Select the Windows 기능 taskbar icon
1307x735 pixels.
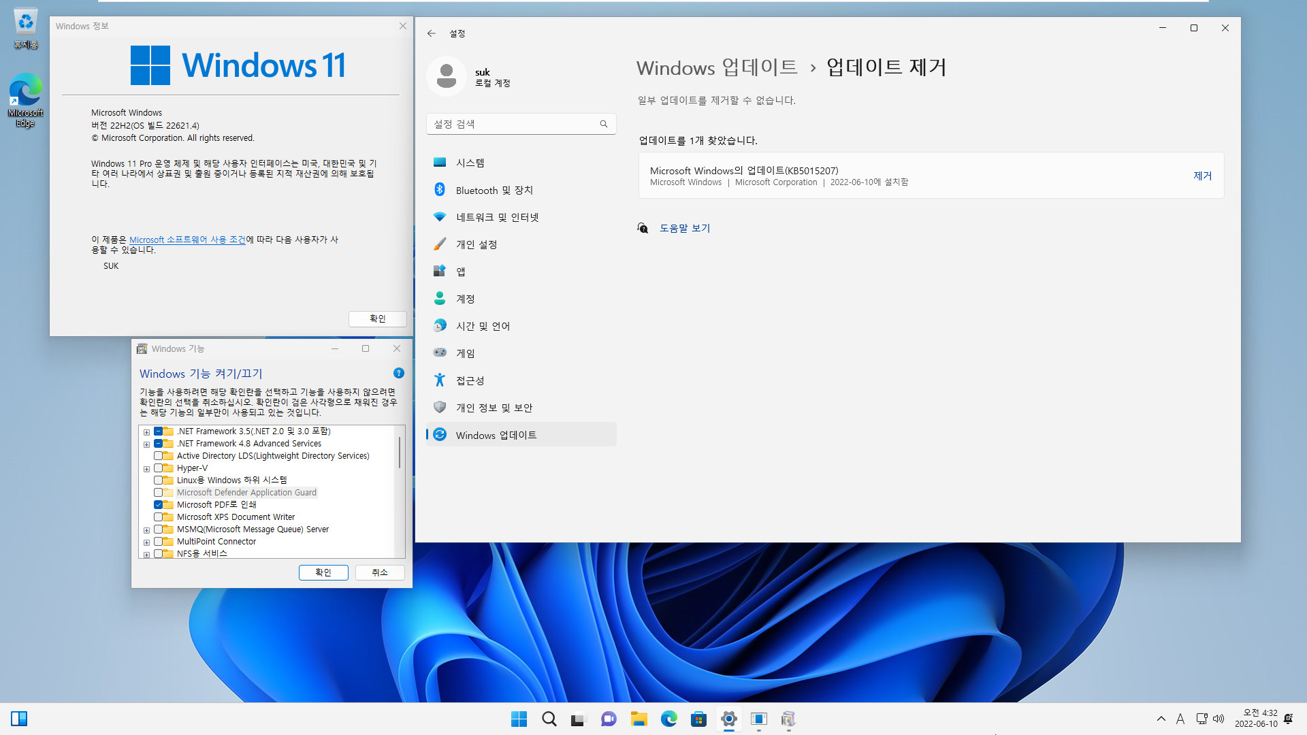point(788,719)
